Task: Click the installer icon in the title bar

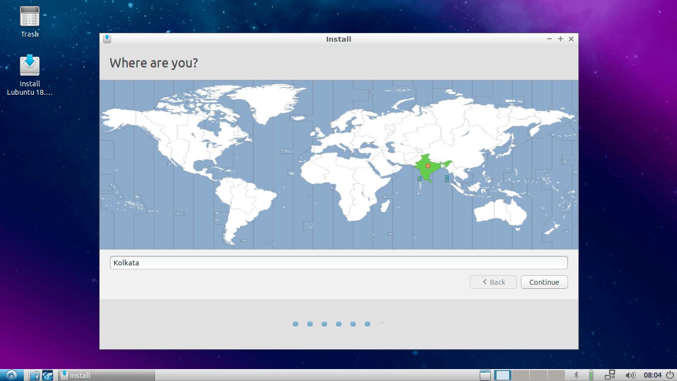Action: pos(107,39)
